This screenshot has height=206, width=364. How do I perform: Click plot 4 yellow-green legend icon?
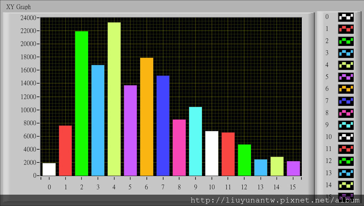(346, 65)
